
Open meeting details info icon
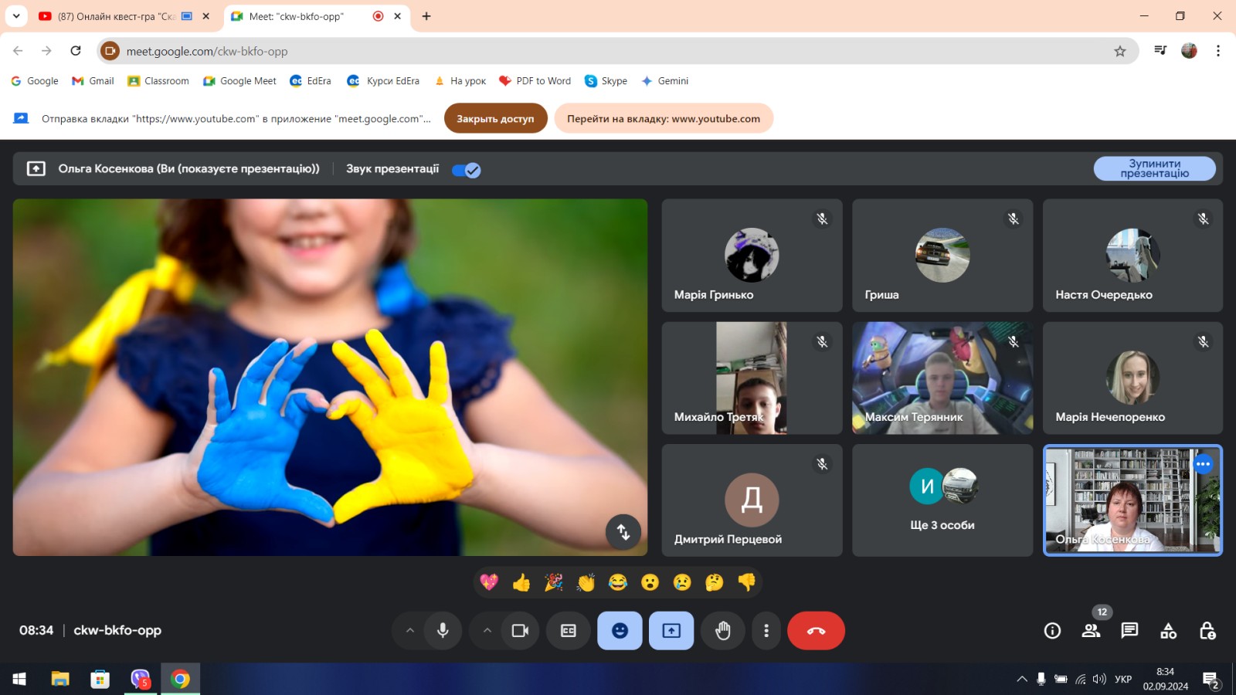click(x=1052, y=631)
